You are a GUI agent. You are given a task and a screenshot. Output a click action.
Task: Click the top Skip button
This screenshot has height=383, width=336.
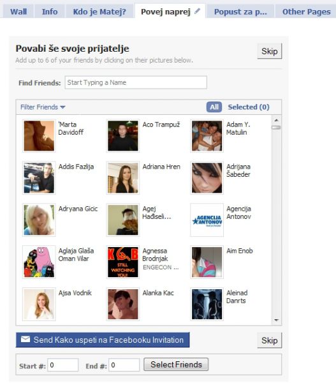point(270,51)
